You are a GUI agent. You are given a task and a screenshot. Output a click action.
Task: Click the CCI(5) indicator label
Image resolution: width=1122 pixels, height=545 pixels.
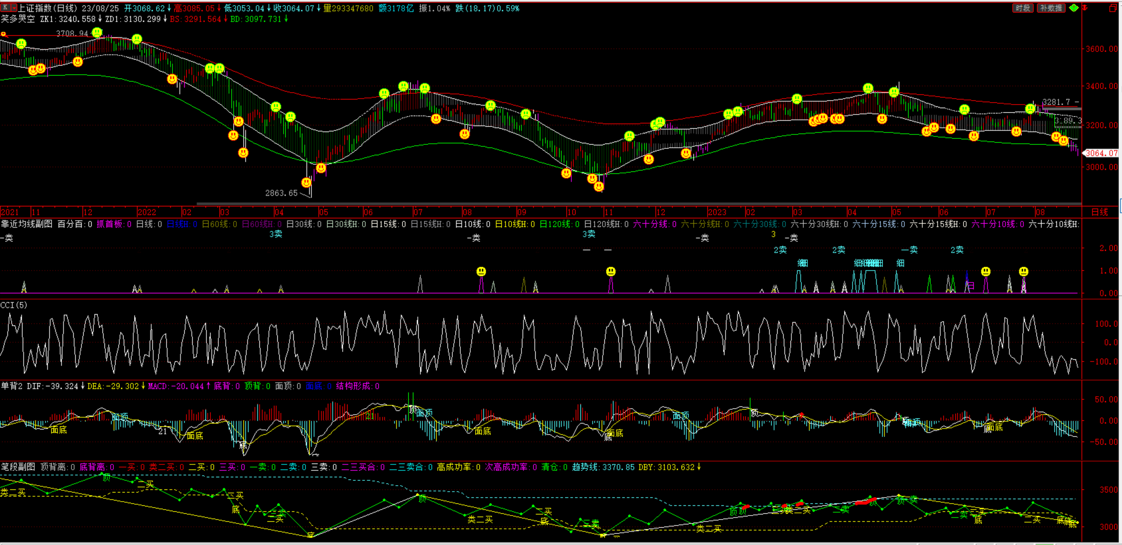click(14, 305)
